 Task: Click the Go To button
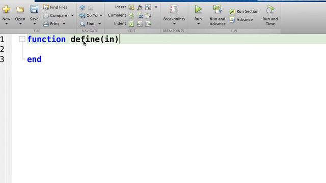point(88,15)
